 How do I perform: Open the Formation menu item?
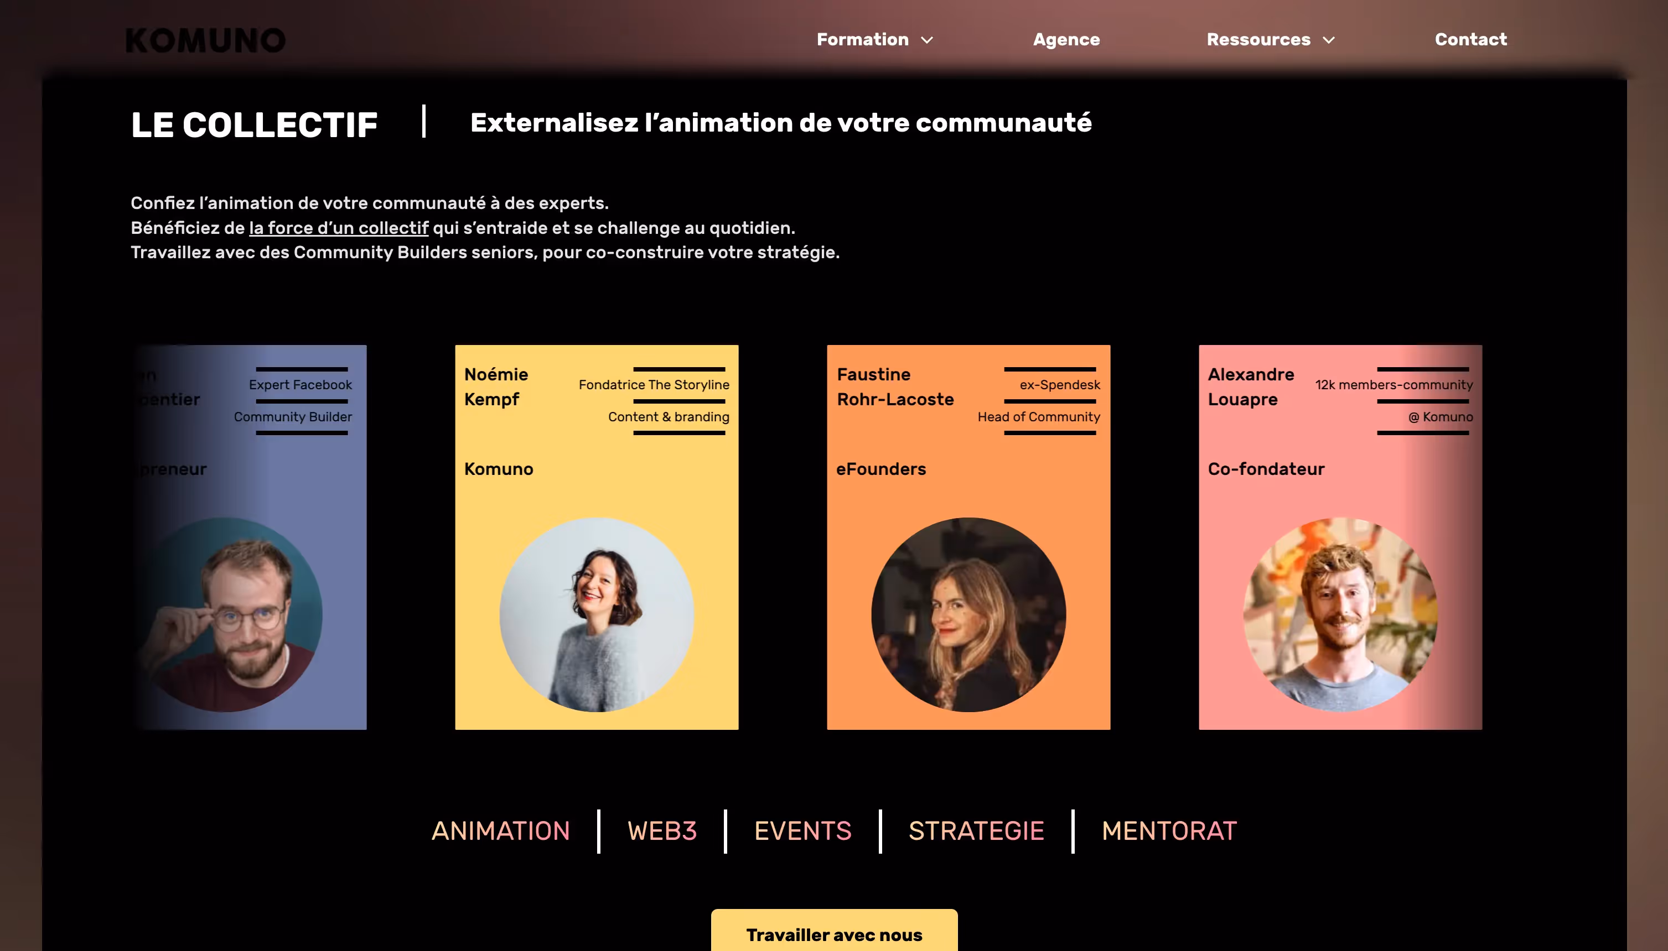pos(862,40)
